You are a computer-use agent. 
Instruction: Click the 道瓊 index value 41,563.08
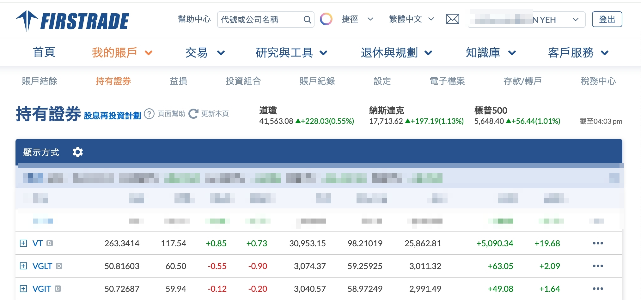point(276,121)
